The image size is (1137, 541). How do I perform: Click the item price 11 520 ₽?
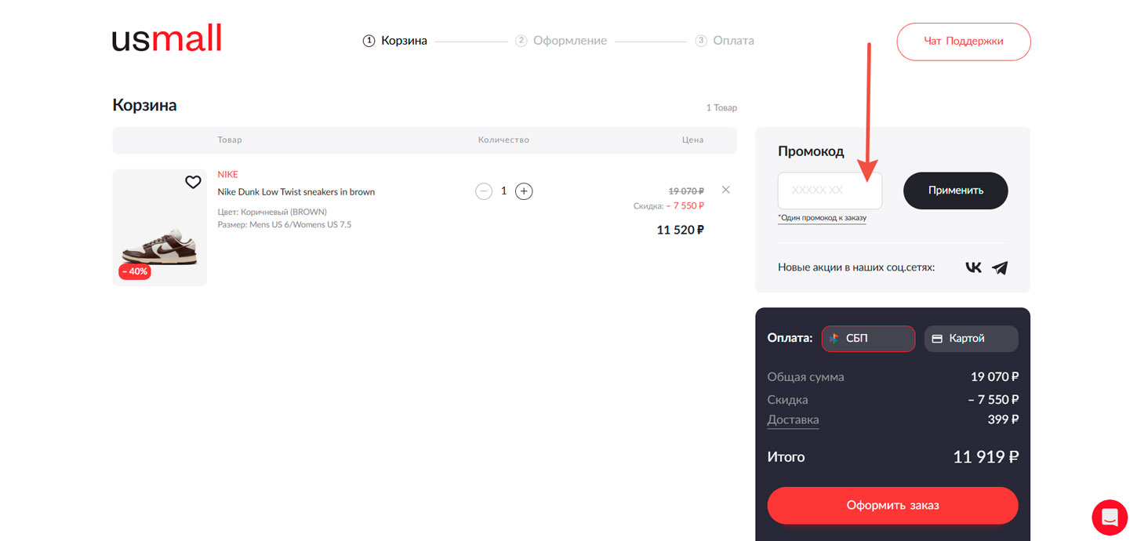tap(681, 231)
